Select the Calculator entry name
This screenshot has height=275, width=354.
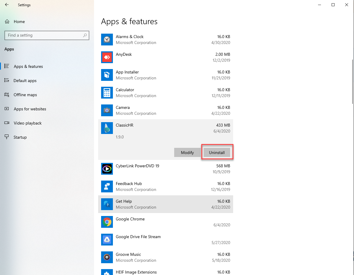point(125,90)
